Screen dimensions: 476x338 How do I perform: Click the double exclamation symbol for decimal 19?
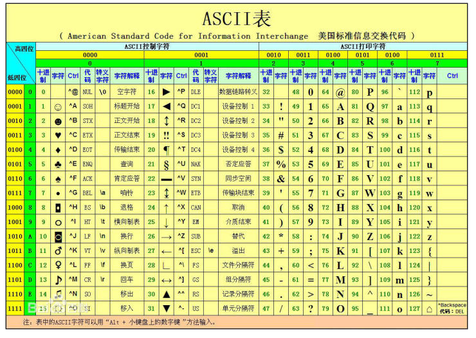[x=167, y=136]
